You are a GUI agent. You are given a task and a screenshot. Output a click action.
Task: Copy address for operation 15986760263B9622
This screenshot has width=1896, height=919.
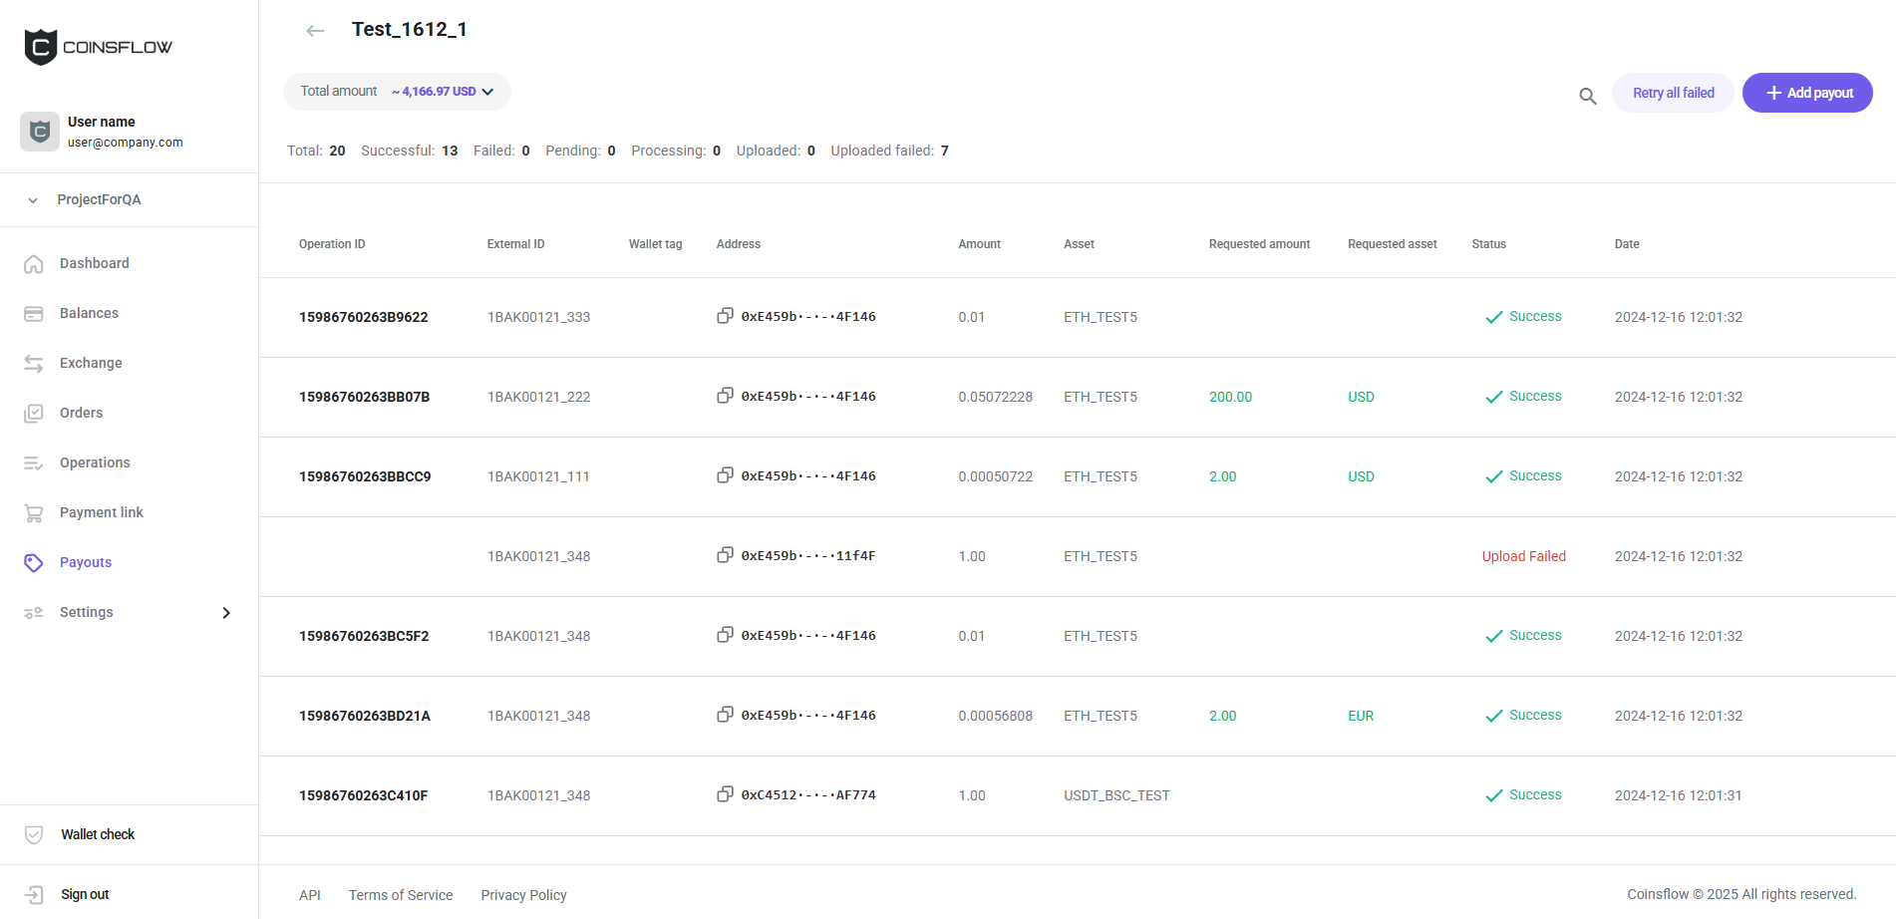coord(725,316)
